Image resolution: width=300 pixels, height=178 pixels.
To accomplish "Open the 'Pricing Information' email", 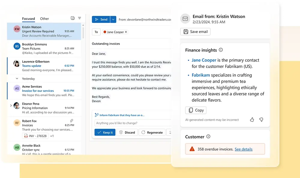I will click(x=44, y=108).
